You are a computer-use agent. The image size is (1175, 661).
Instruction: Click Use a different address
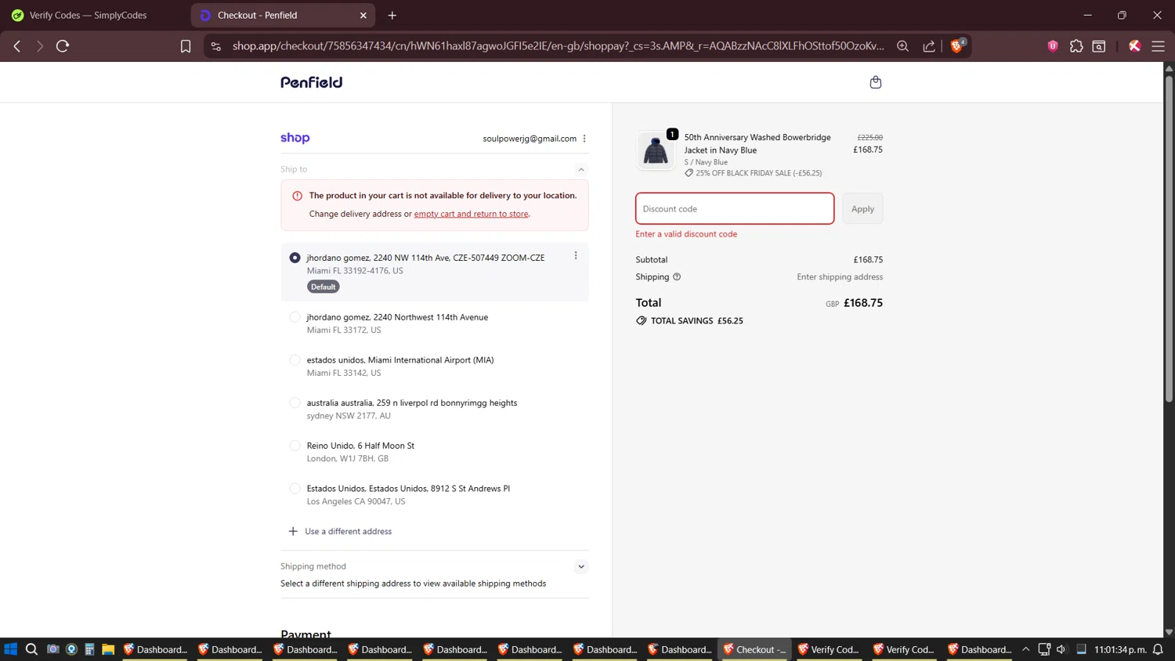coord(348,531)
